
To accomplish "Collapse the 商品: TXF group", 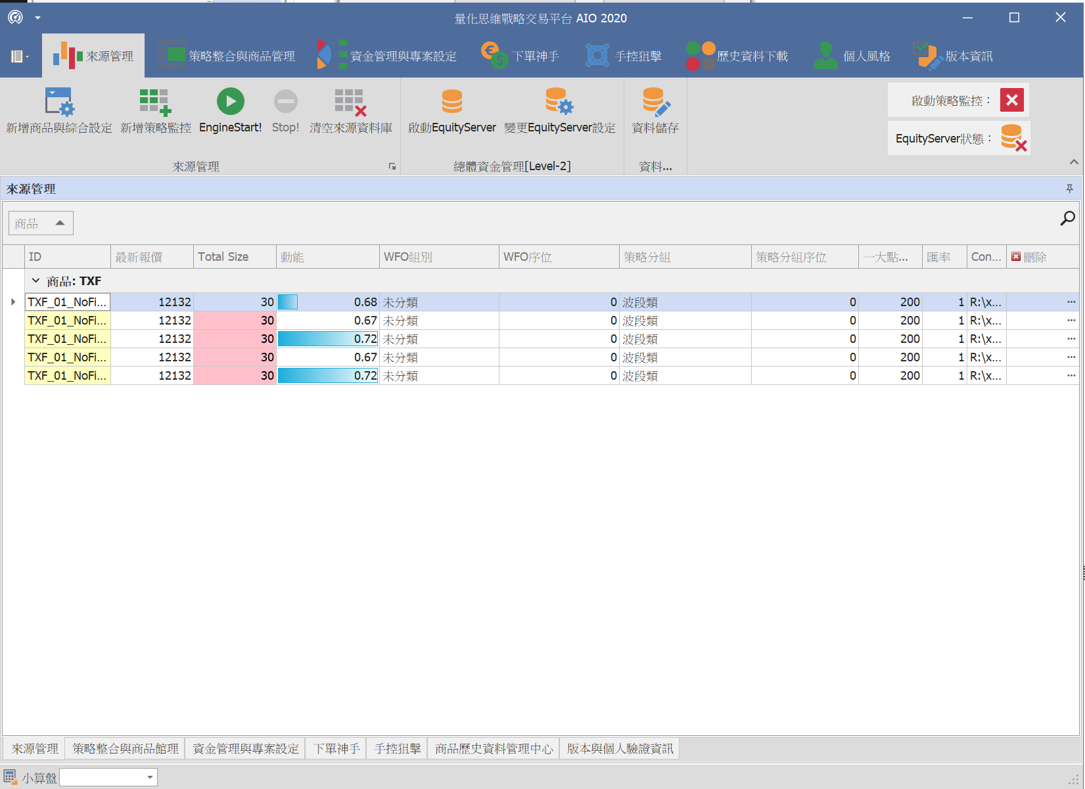I will pos(35,281).
